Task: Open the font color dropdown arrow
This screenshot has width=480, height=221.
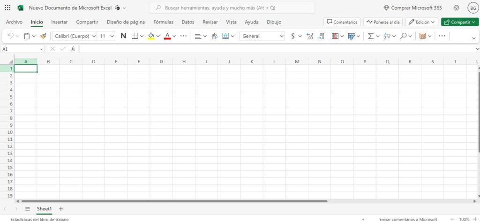Action: pyautogui.click(x=174, y=36)
